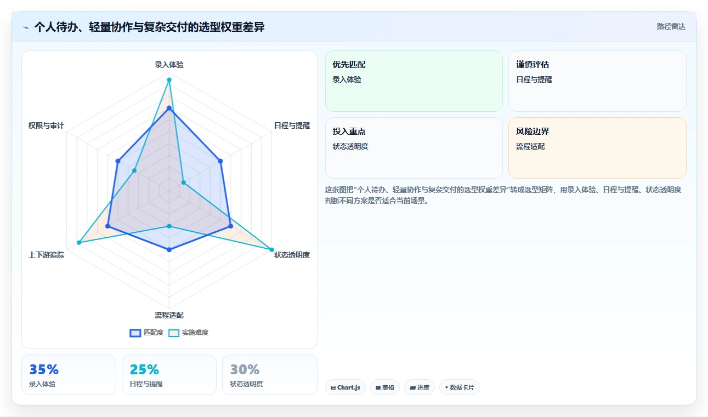Click the 录入体验 axis label atop the radar
This screenshot has width=708, height=417.
coord(169,65)
